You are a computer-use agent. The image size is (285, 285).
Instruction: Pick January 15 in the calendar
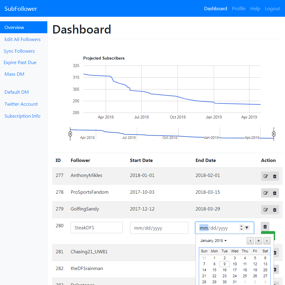click(214, 270)
